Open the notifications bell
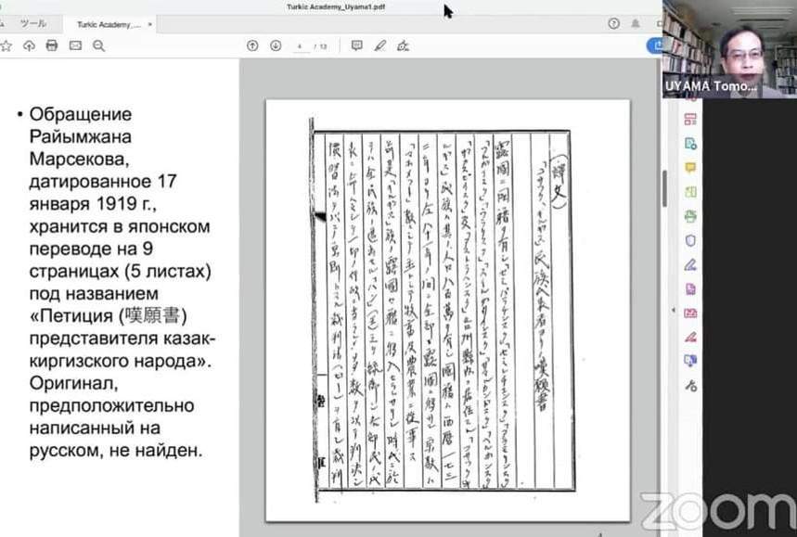This screenshot has height=537, width=797. click(x=635, y=21)
